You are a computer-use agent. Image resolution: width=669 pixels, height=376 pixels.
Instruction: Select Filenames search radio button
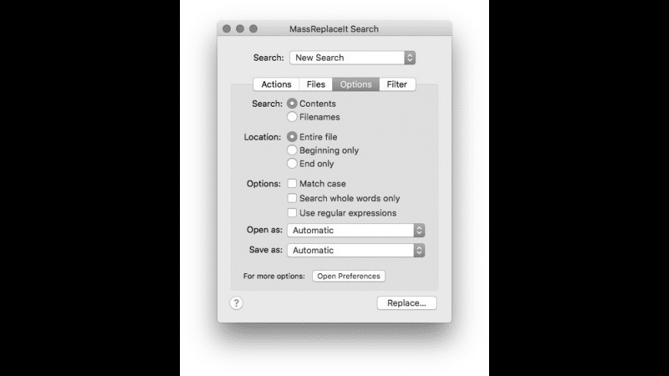click(x=292, y=117)
